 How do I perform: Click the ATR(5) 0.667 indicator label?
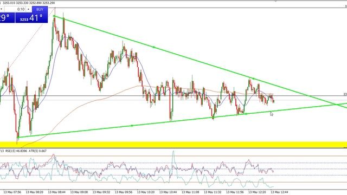[x=37, y=151]
